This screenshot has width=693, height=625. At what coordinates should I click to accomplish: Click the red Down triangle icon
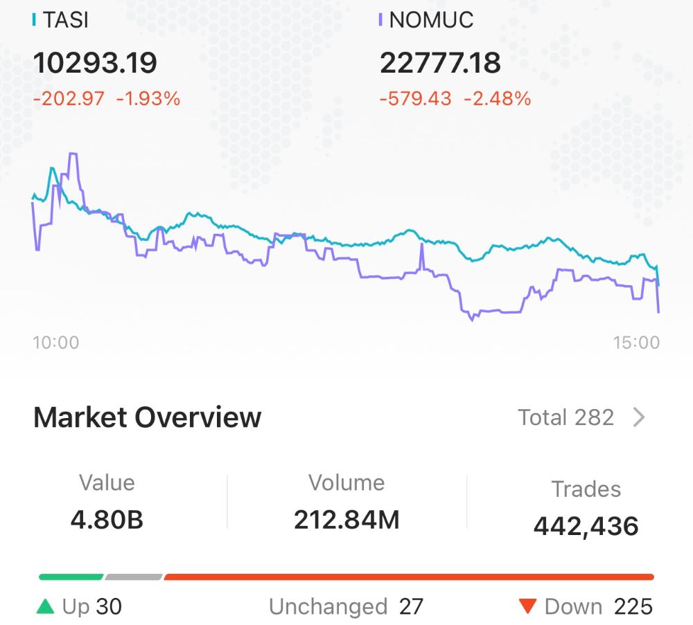(528, 608)
